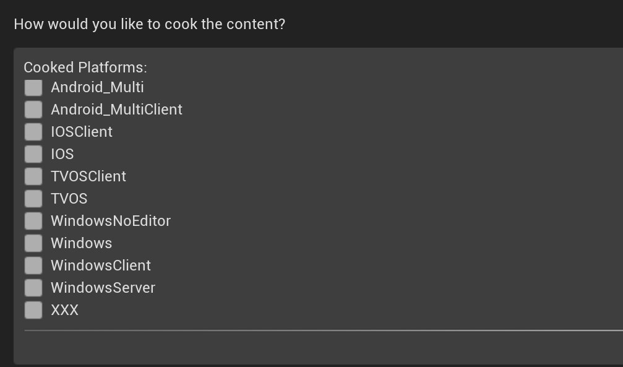This screenshot has height=367, width=623.
Task: Click the cook content question text
Action: (150, 25)
